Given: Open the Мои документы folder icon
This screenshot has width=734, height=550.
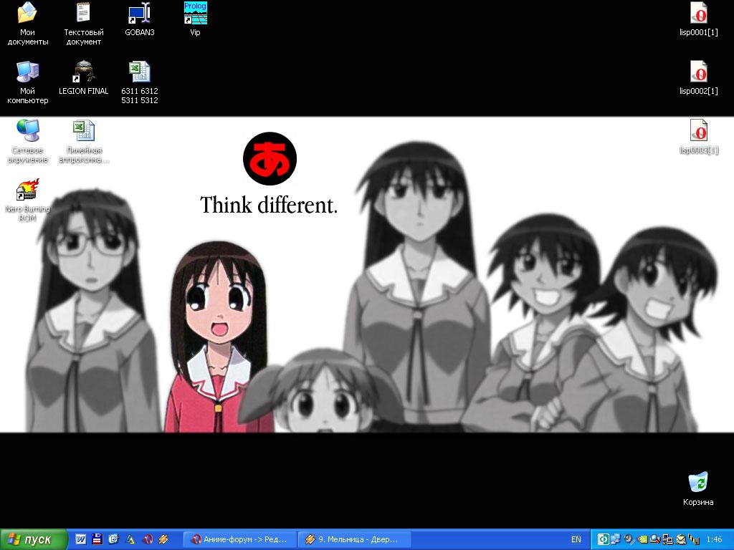Looking at the screenshot, I should [x=27, y=24].
